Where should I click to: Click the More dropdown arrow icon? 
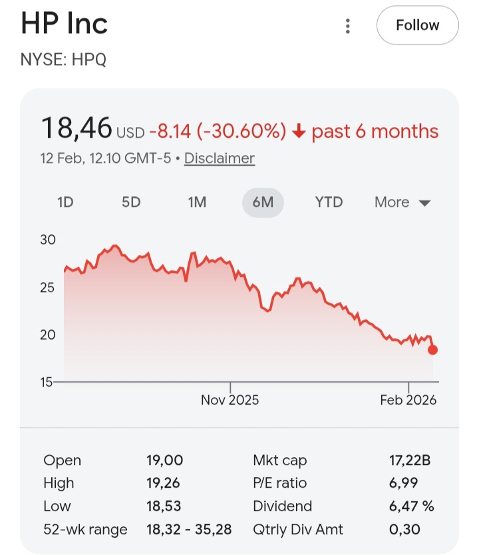pyautogui.click(x=424, y=203)
